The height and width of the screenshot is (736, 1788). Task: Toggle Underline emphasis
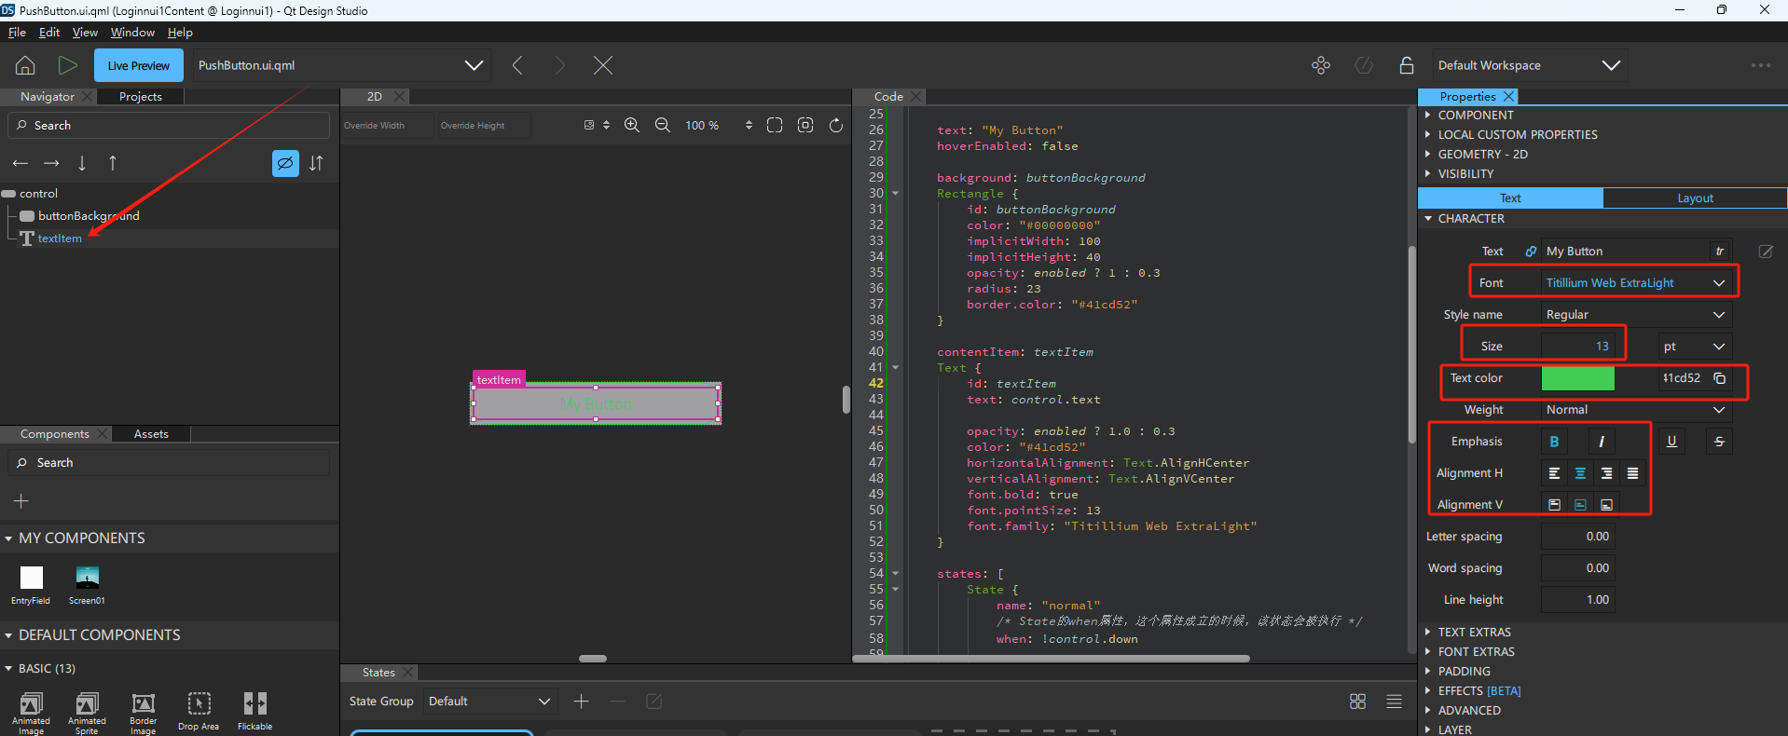click(x=1671, y=442)
